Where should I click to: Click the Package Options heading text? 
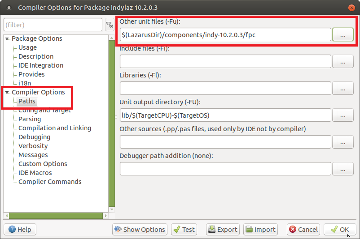point(37,38)
